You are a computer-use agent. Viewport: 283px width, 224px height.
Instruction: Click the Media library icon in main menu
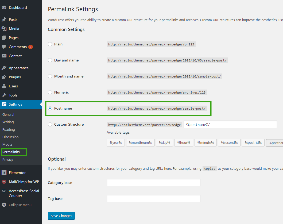[x=4, y=29]
